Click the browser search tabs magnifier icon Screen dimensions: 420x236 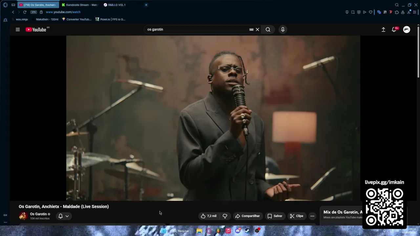point(397,5)
